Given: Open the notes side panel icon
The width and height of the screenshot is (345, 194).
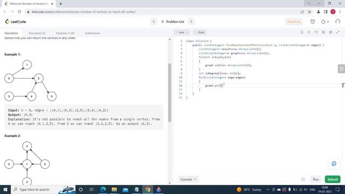Looking at the screenshot, I should click(x=341, y=69).
